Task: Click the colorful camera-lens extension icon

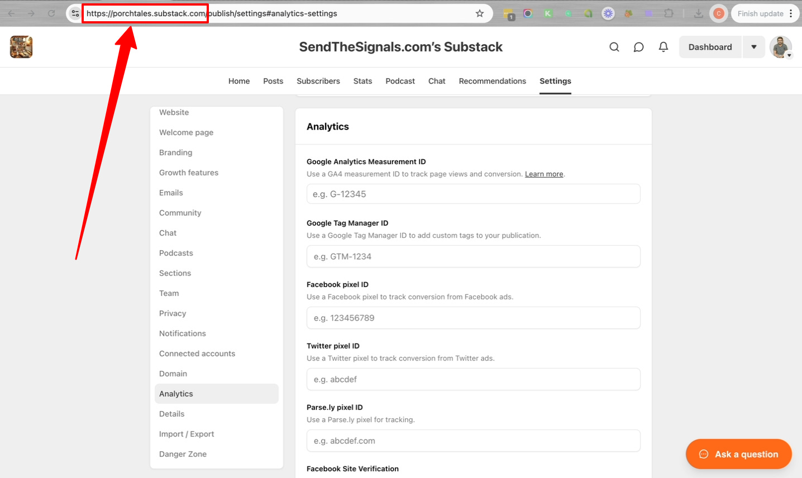Action: point(528,13)
